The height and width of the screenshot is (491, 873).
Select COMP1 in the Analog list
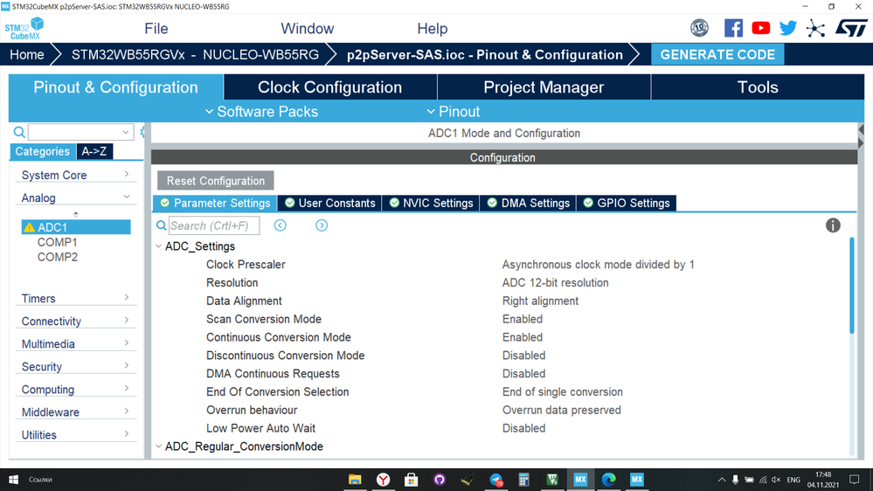coord(58,242)
